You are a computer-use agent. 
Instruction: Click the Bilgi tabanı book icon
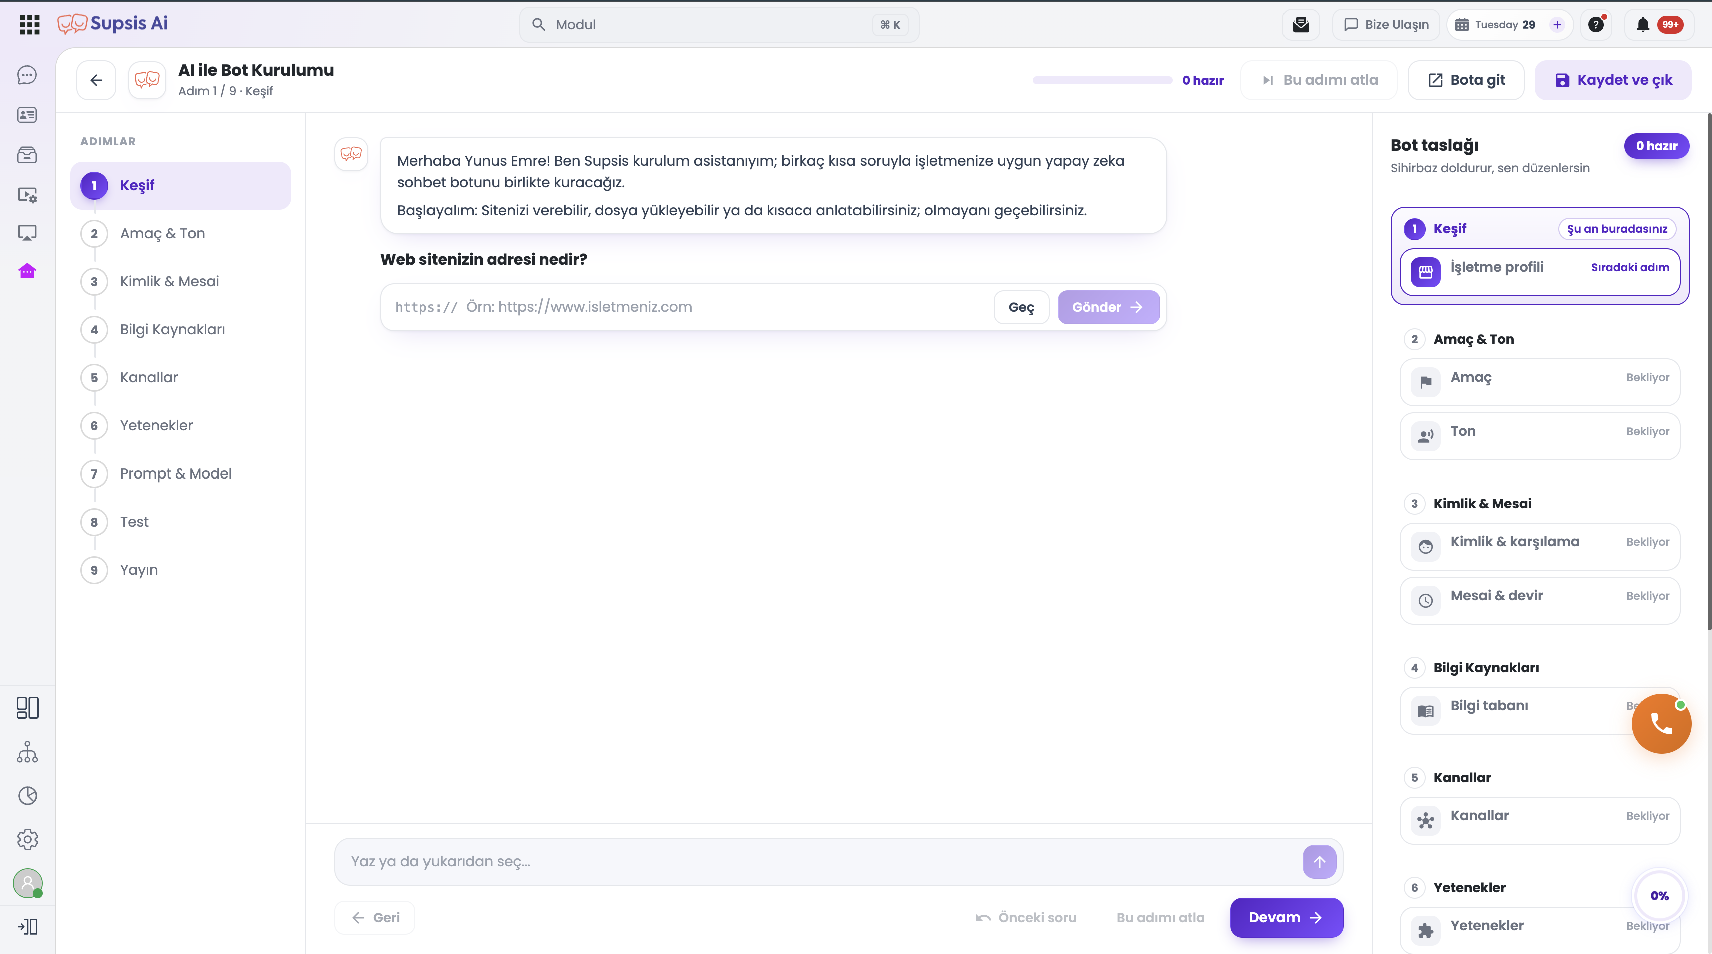[x=1426, y=711]
